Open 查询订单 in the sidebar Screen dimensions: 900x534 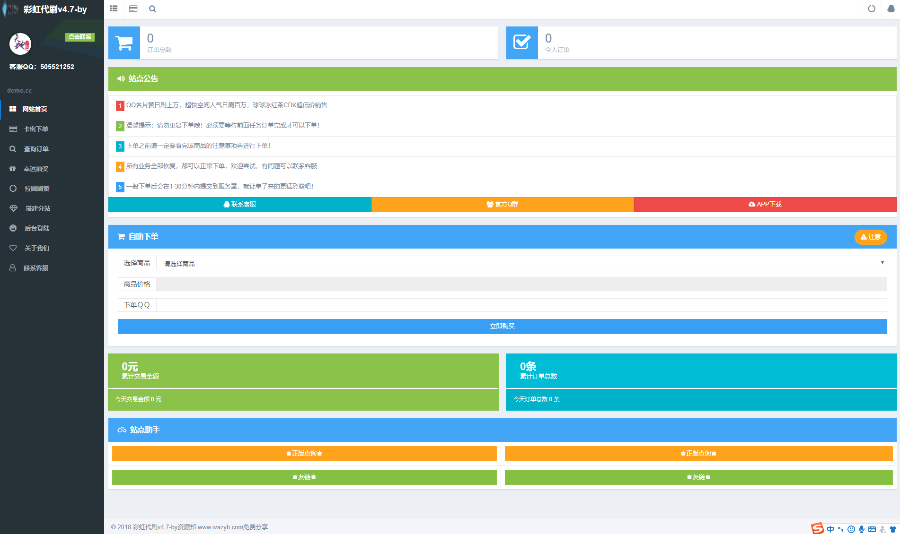tap(52, 149)
